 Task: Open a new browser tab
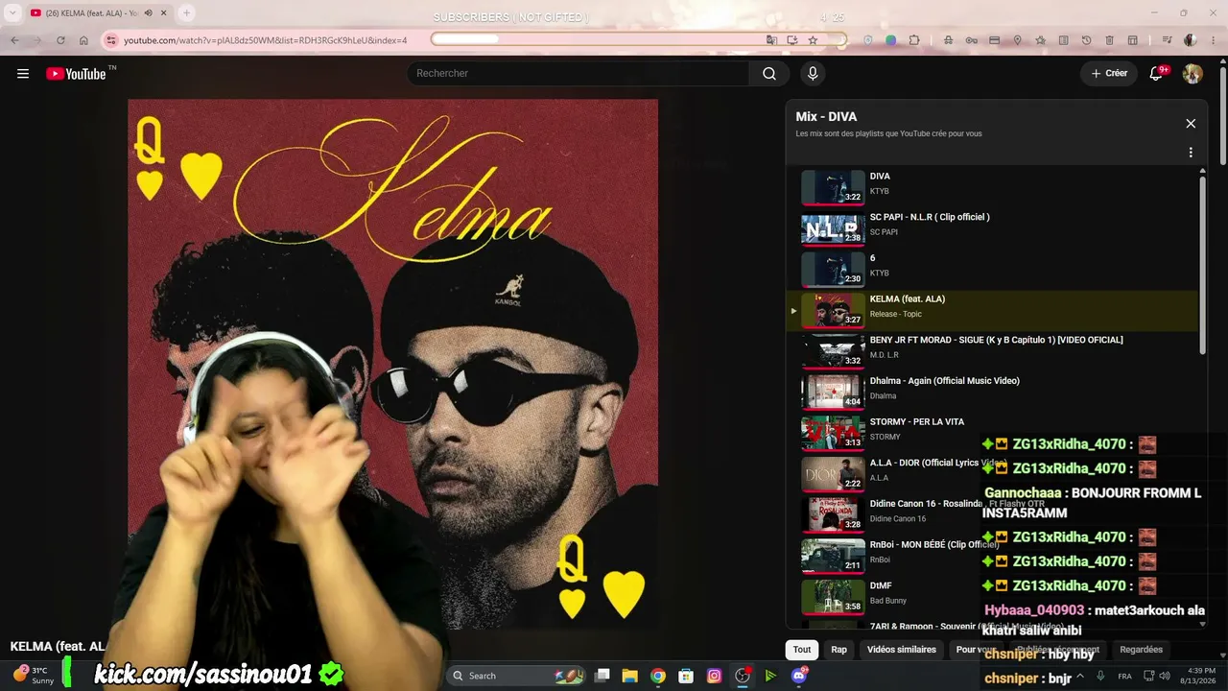point(186,13)
